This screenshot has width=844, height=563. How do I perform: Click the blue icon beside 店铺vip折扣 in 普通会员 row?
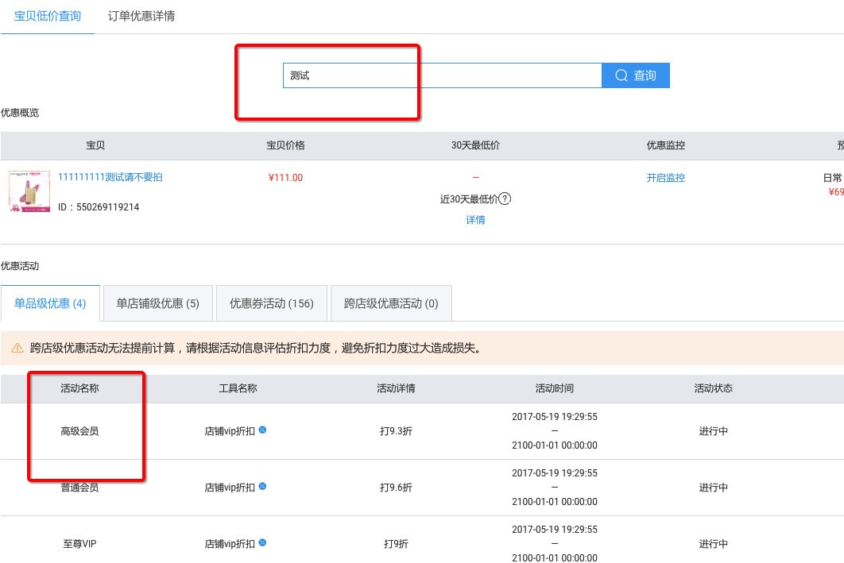[x=262, y=486]
